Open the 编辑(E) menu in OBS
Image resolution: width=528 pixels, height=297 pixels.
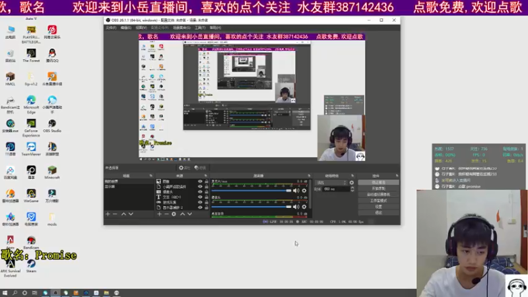pos(126,28)
